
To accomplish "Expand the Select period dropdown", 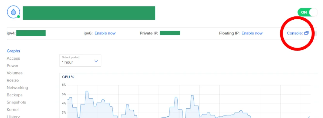I will pos(80,60).
